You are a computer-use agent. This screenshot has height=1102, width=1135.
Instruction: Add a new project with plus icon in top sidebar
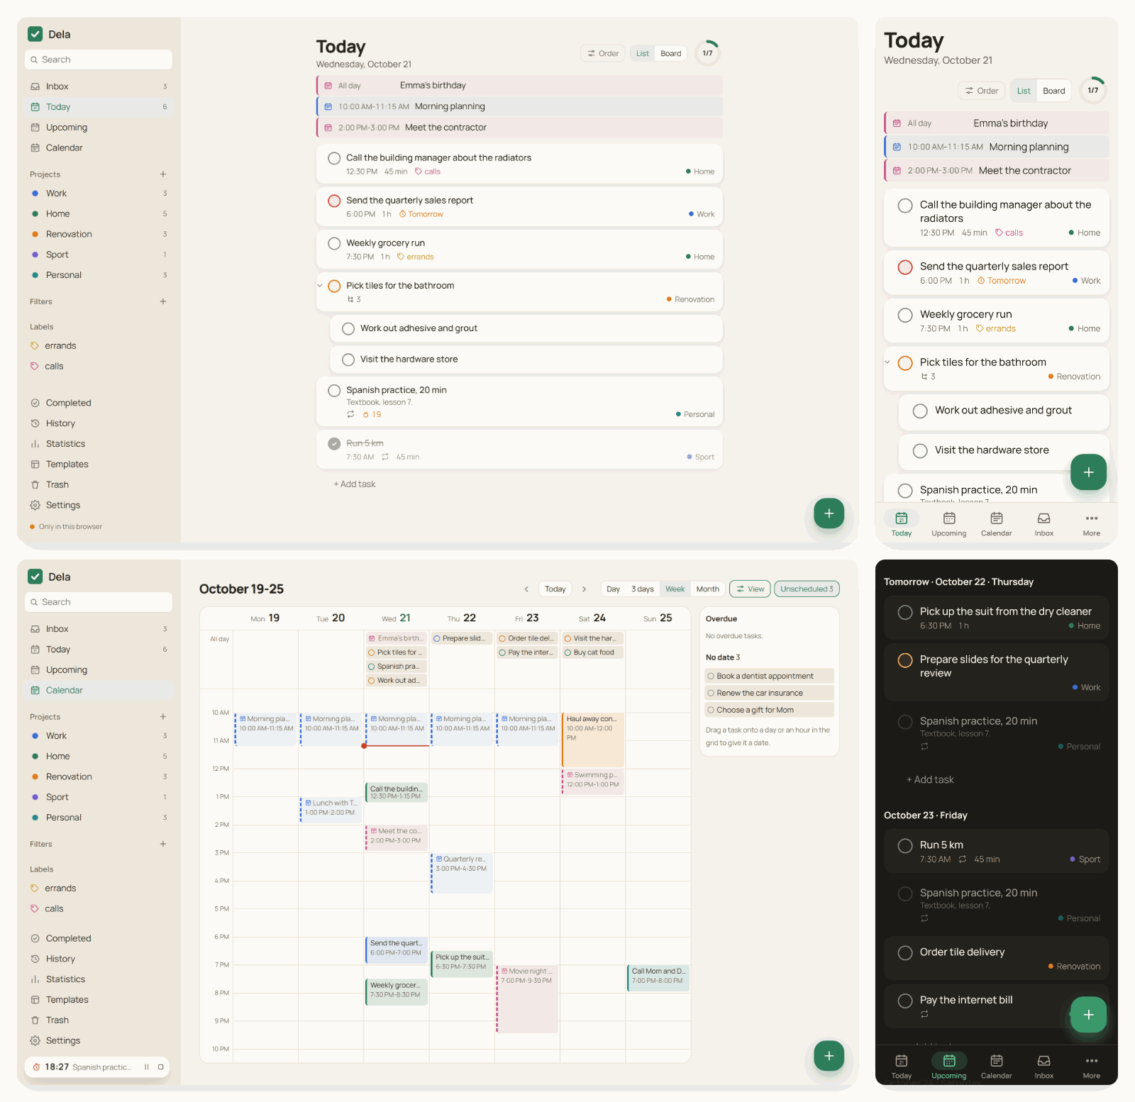(x=163, y=174)
